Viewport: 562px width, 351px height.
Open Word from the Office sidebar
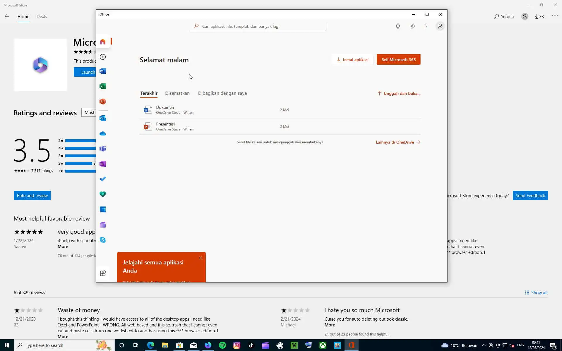(x=103, y=71)
